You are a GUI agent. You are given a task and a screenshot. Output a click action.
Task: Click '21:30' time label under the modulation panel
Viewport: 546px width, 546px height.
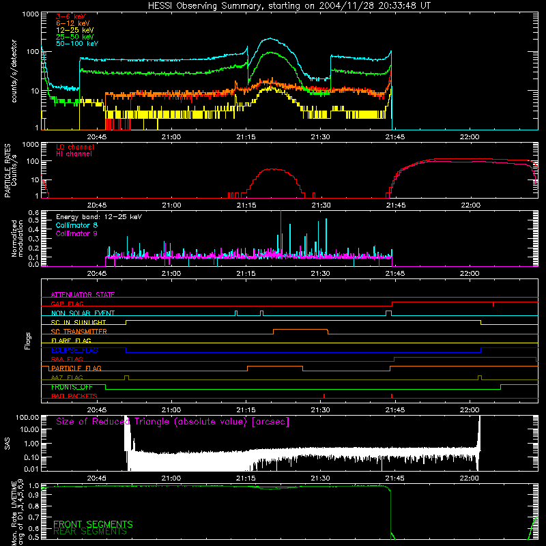320,274
